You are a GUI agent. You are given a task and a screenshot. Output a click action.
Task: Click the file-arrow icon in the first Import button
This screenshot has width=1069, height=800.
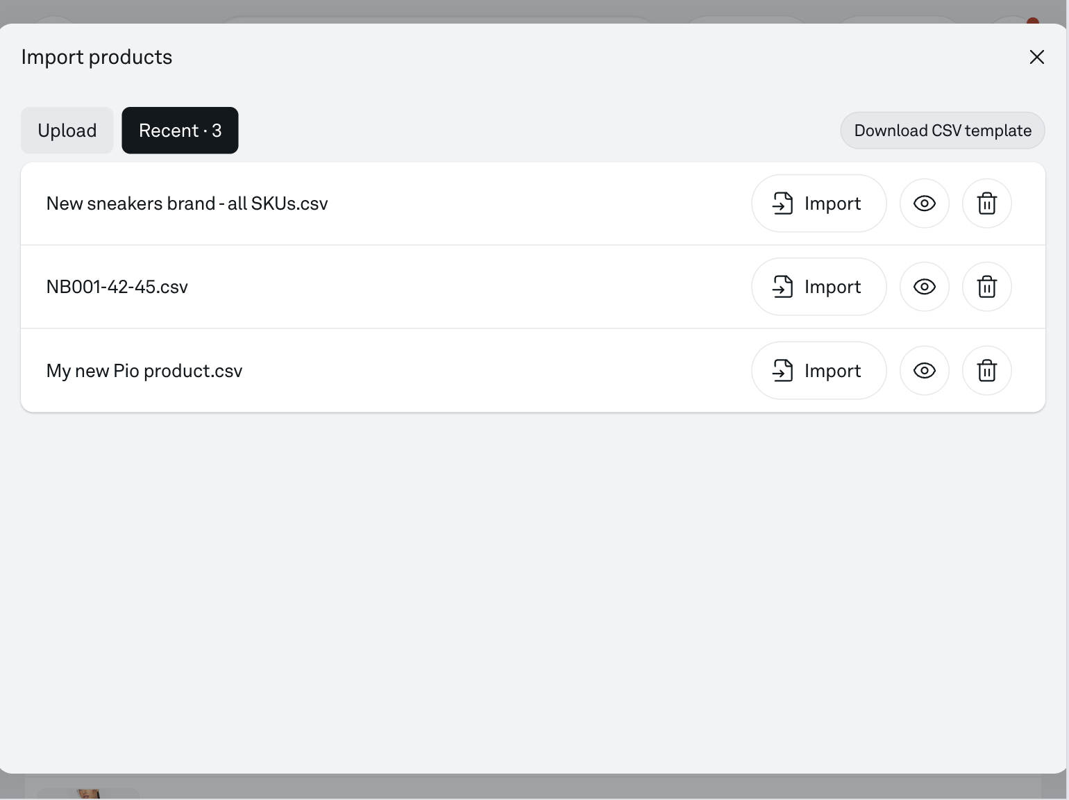click(782, 203)
